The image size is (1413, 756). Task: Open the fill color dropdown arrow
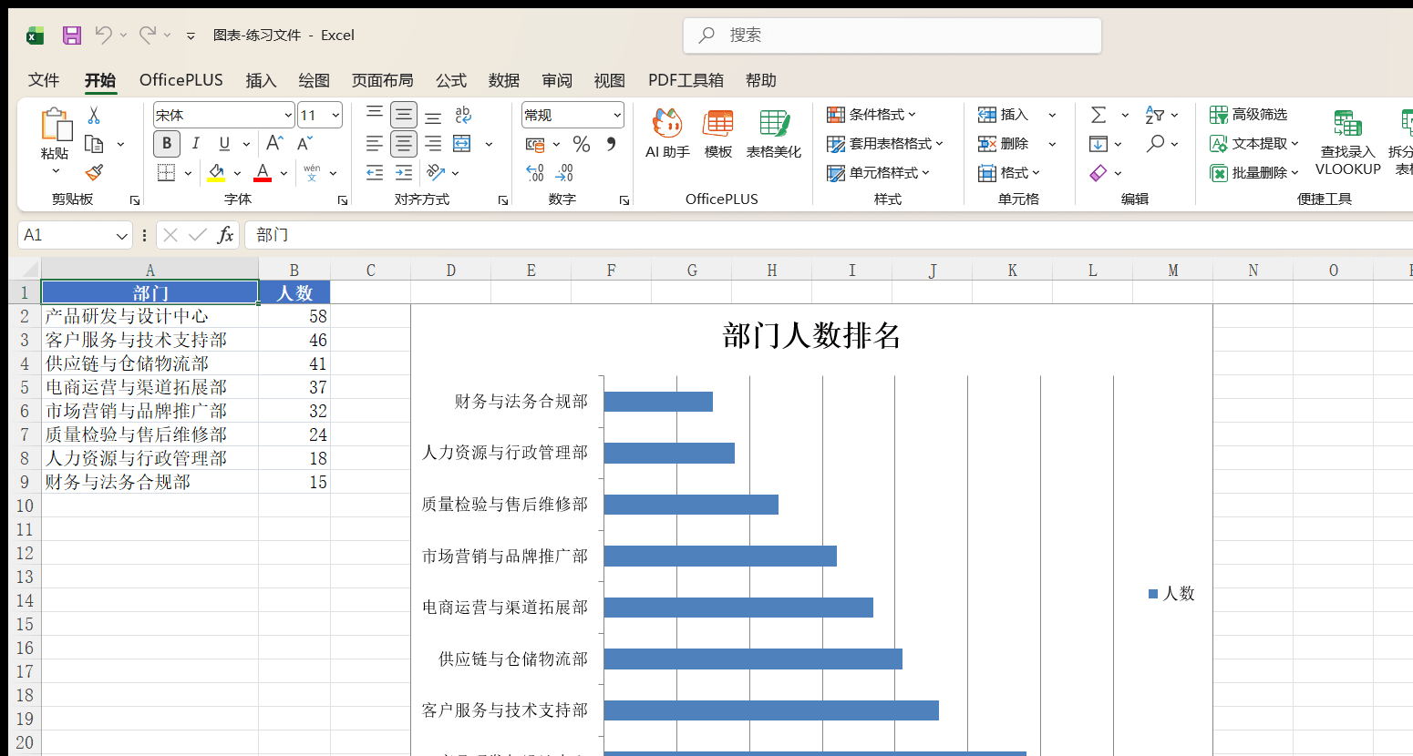pos(238,173)
